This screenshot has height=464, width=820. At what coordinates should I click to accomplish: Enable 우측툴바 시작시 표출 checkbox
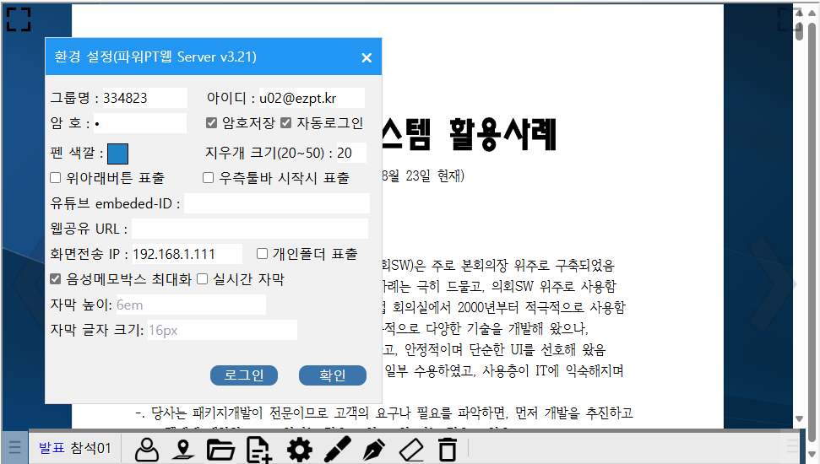[x=208, y=178]
